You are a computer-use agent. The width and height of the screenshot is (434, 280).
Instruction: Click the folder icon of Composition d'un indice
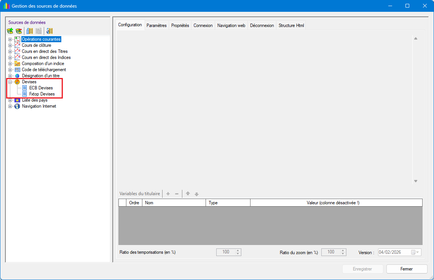pos(17,64)
